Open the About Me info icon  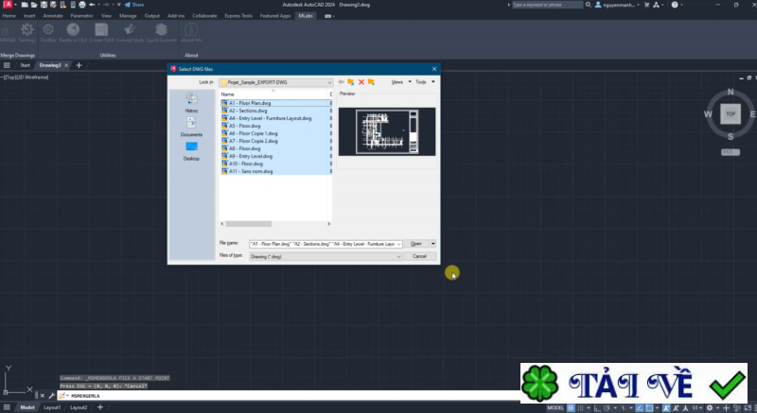tap(191, 31)
